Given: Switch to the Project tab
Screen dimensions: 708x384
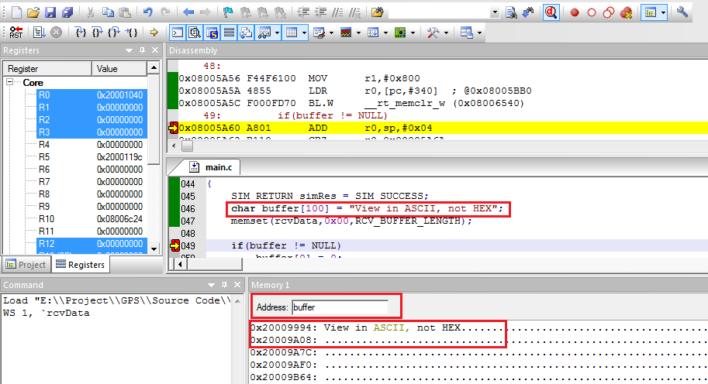Looking at the screenshot, I should click(26, 265).
